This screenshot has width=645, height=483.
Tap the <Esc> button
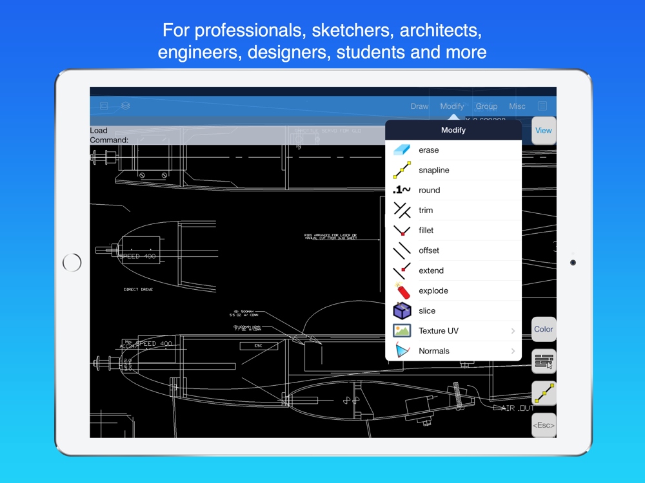pos(543,425)
